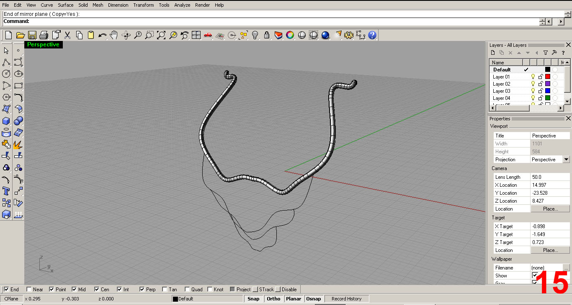Select the Polyline tool in left toolbar

point(6,62)
